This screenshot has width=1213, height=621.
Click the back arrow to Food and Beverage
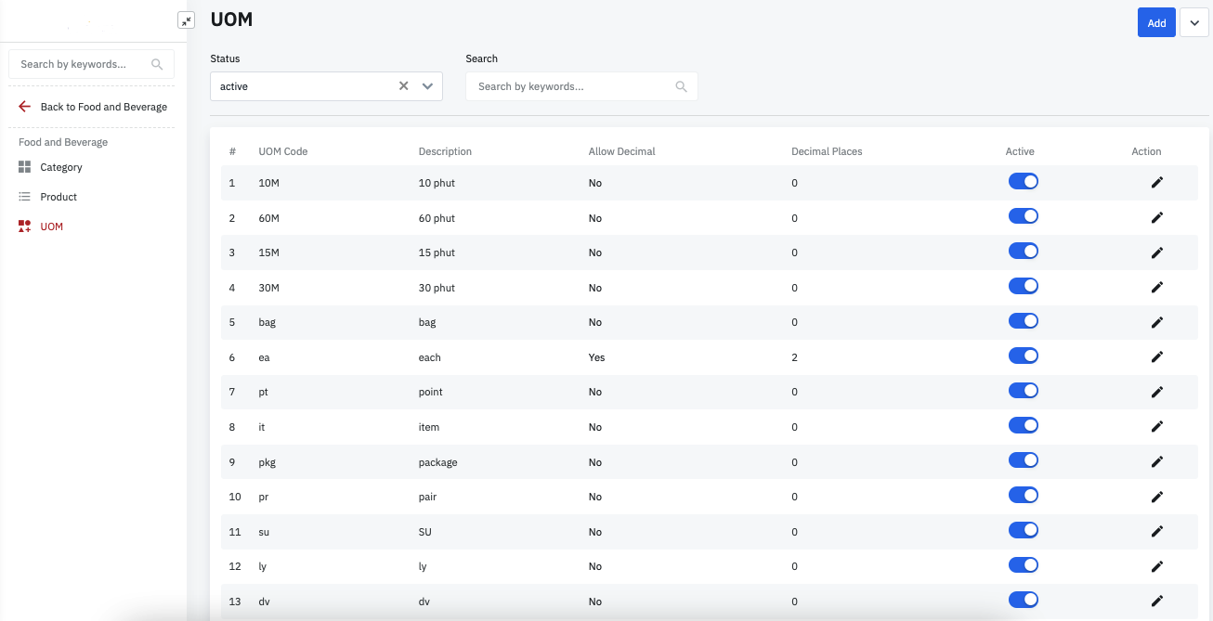pyautogui.click(x=24, y=107)
